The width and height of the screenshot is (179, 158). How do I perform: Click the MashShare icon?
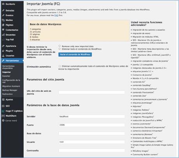pos(3,116)
